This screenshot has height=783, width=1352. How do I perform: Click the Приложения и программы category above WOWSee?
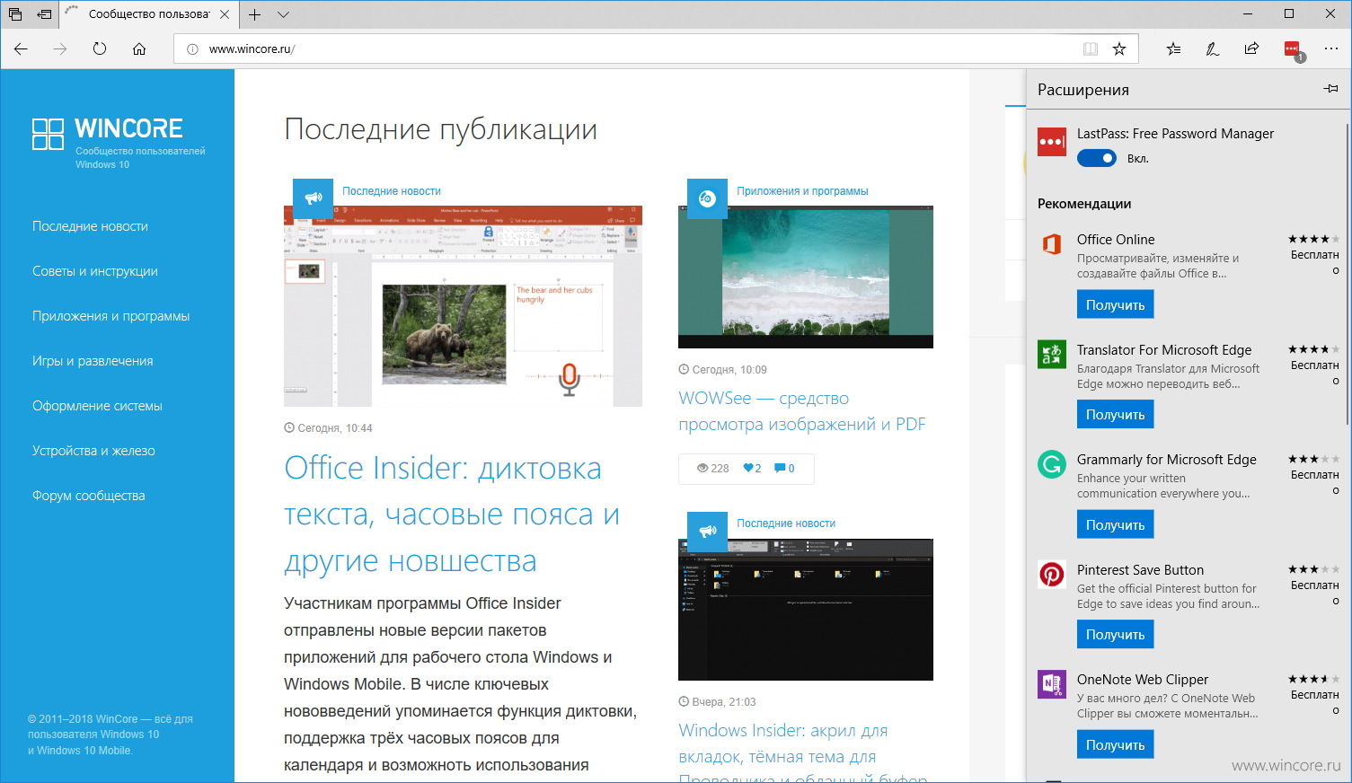point(802,191)
